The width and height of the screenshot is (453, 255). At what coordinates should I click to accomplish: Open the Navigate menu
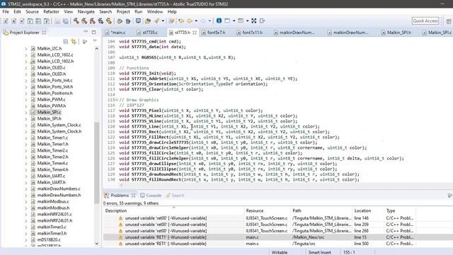point(86,11)
